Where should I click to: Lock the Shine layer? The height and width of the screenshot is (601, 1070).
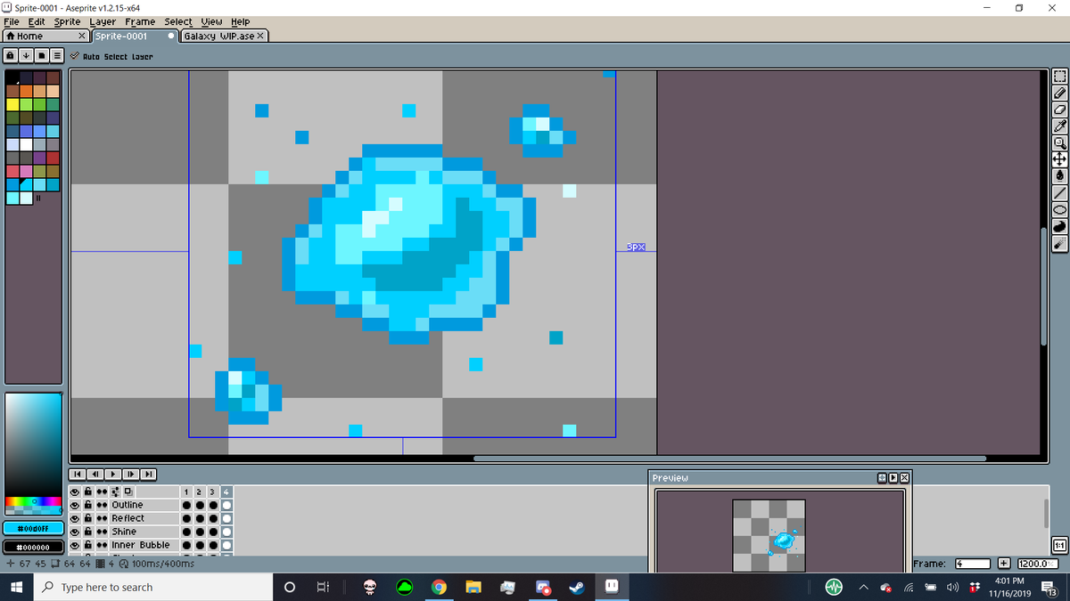[88, 532]
